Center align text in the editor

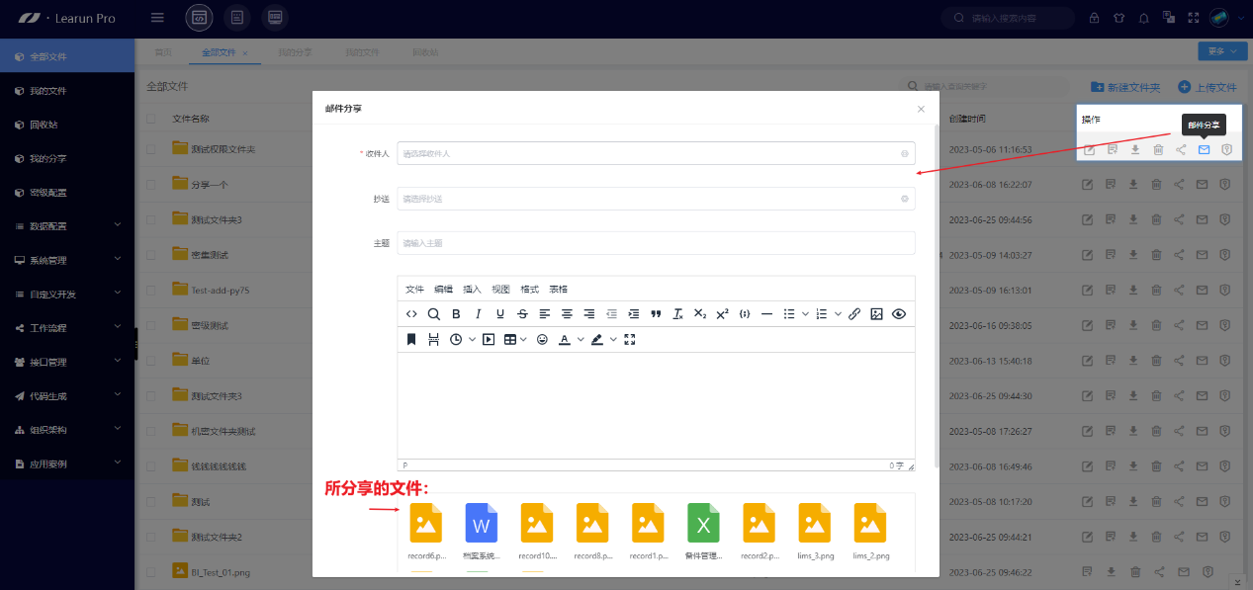pyautogui.click(x=567, y=314)
